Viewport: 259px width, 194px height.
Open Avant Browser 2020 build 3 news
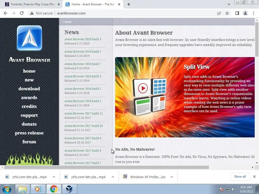click(x=83, y=39)
